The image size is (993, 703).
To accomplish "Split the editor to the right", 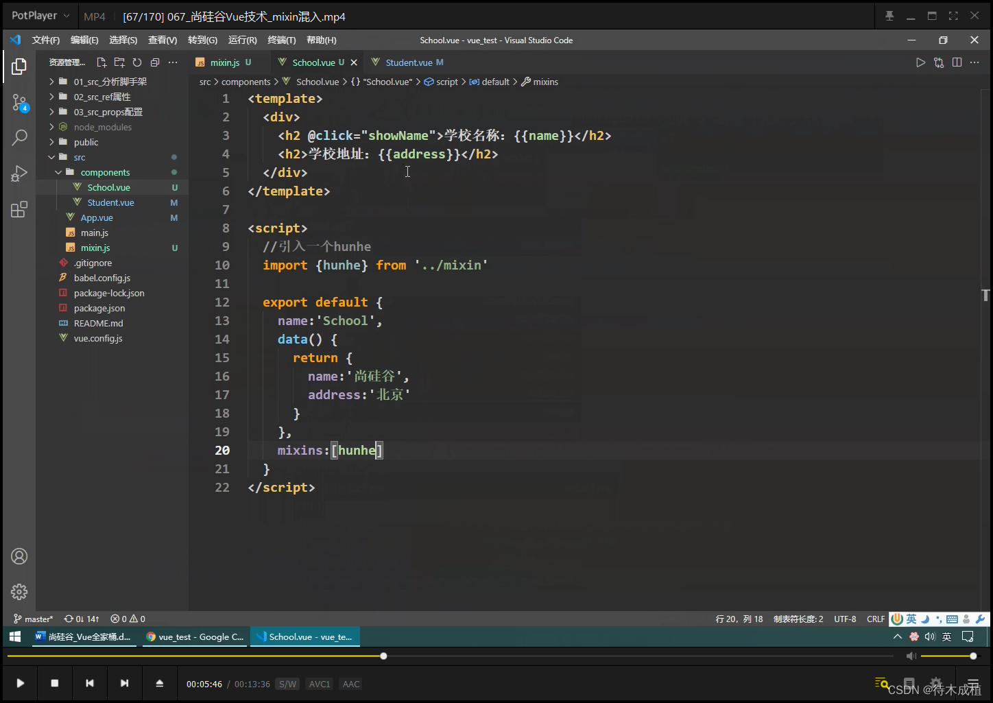I will pyautogui.click(x=957, y=62).
